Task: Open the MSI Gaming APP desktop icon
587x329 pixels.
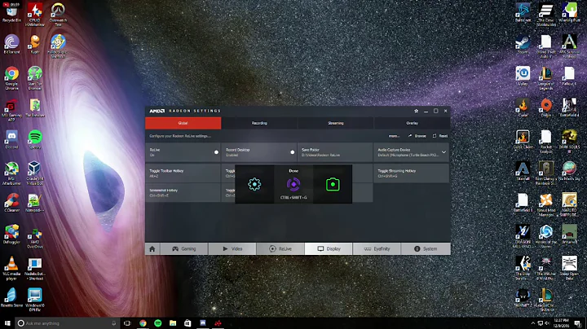Action: pyautogui.click(x=11, y=110)
